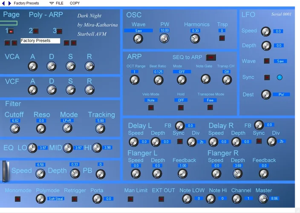Click the OSC PW knob
The height and width of the screenshot is (213, 300).
pyautogui.click(x=164, y=38)
